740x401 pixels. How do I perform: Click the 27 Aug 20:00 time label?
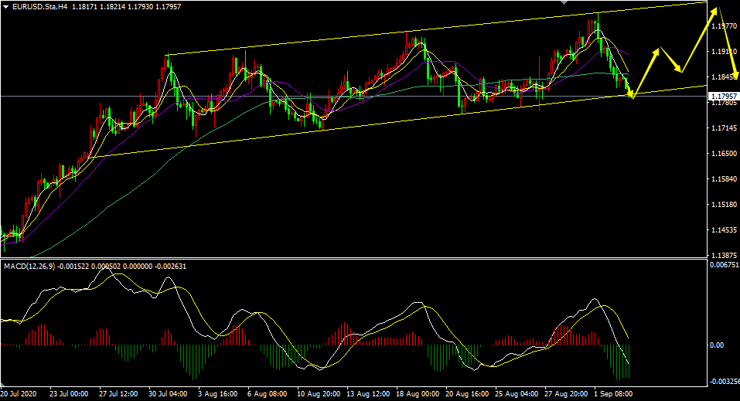[566, 394]
